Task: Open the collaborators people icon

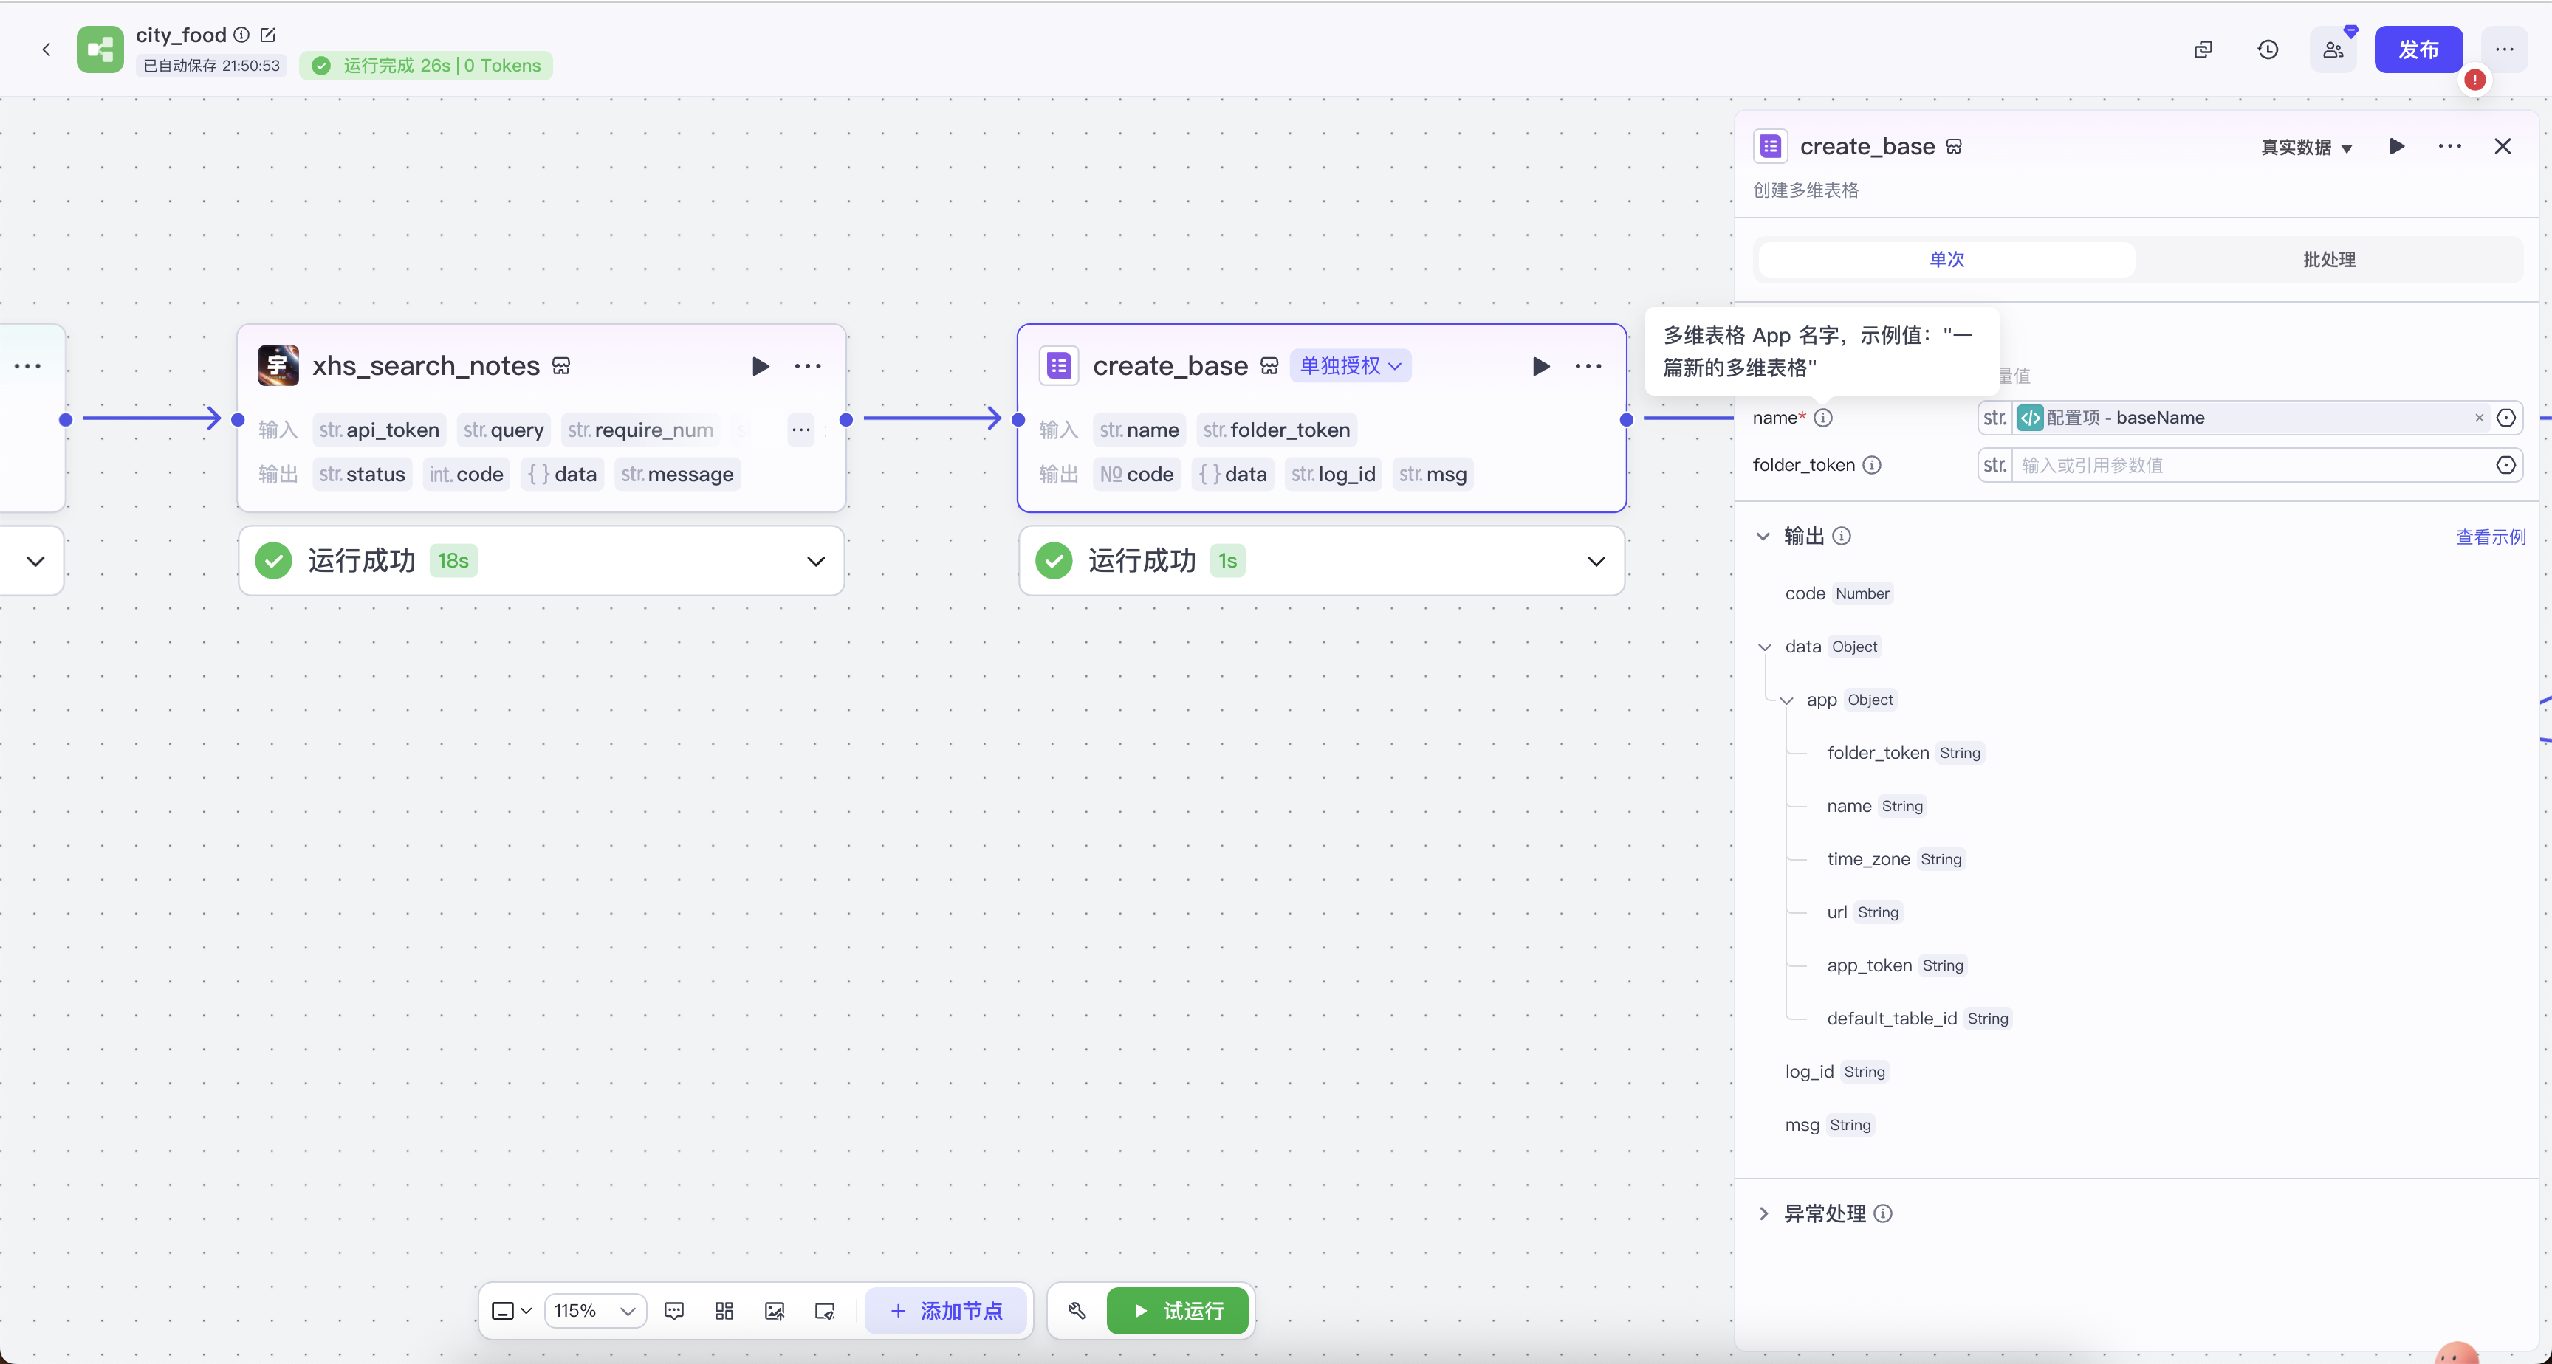Action: (2333, 49)
